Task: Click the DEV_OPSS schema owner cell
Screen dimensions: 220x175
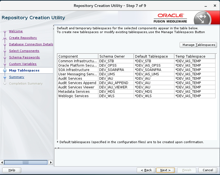Action: (116, 65)
